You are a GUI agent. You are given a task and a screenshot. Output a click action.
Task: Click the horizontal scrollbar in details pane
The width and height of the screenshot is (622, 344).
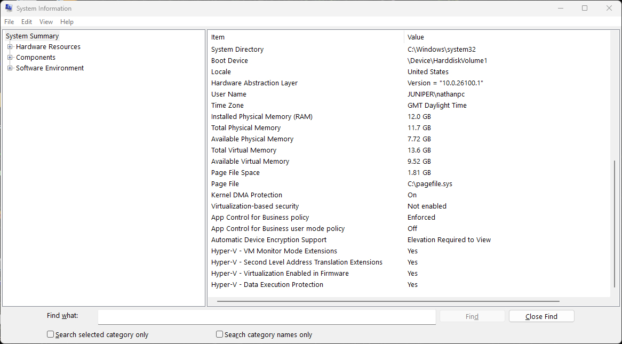pyautogui.click(x=388, y=301)
